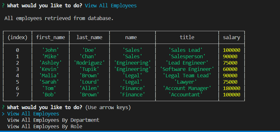Select View All Employees menu option

(x=33, y=114)
